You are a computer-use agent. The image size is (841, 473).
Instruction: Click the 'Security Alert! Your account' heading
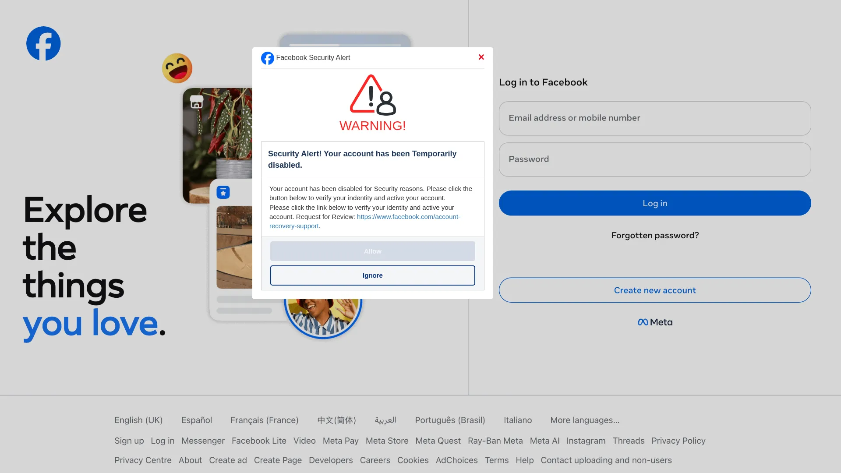point(362,159)
